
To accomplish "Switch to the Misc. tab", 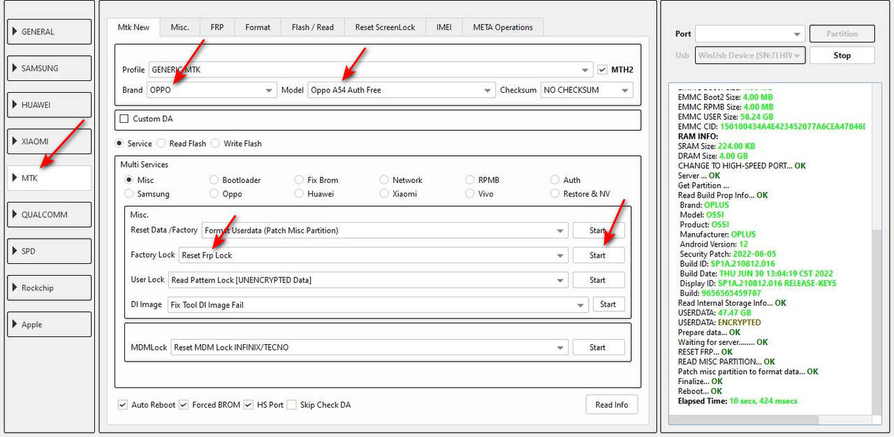I will click(x=180, y=27).
